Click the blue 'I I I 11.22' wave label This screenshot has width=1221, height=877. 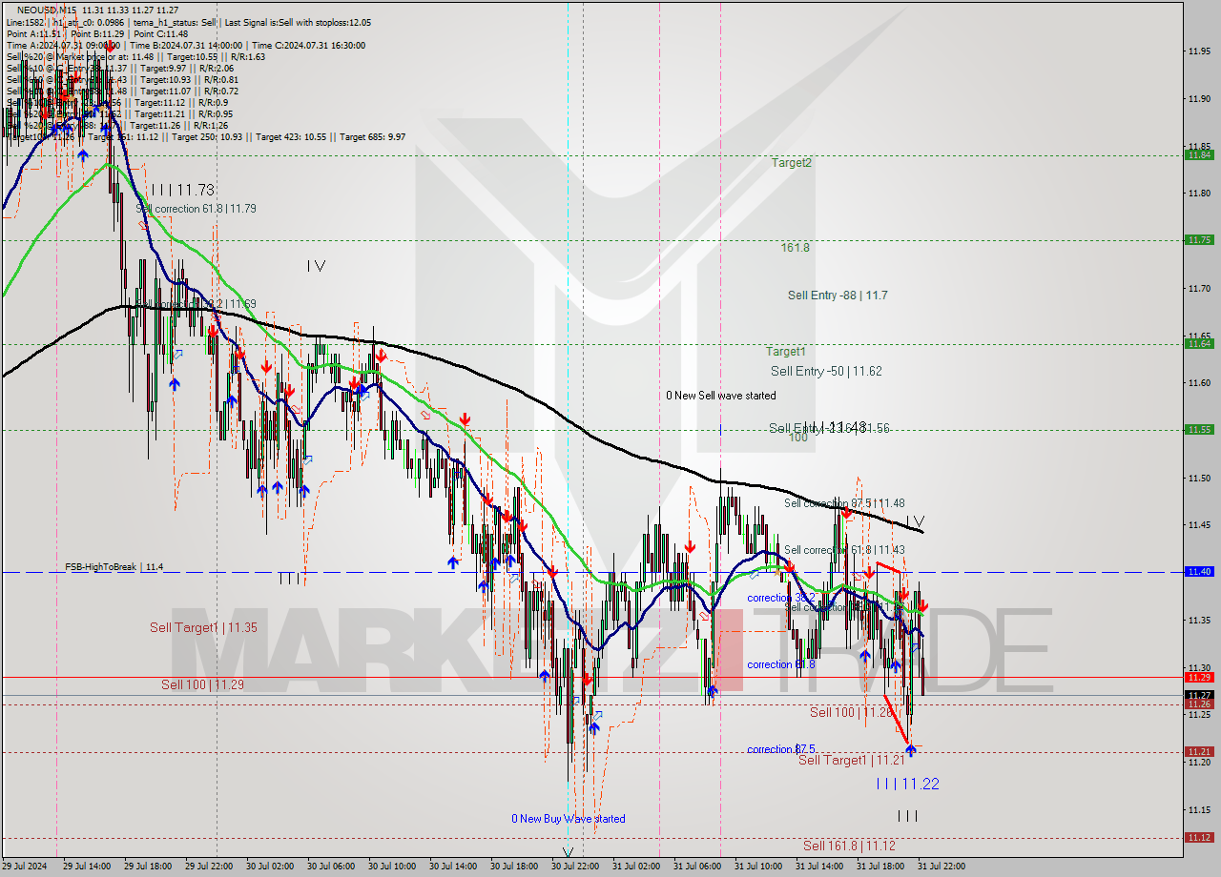pos(908,784)
